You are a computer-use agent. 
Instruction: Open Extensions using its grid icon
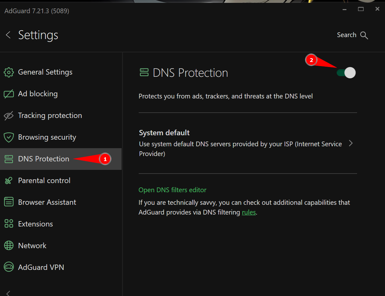[x=8, y=224]
